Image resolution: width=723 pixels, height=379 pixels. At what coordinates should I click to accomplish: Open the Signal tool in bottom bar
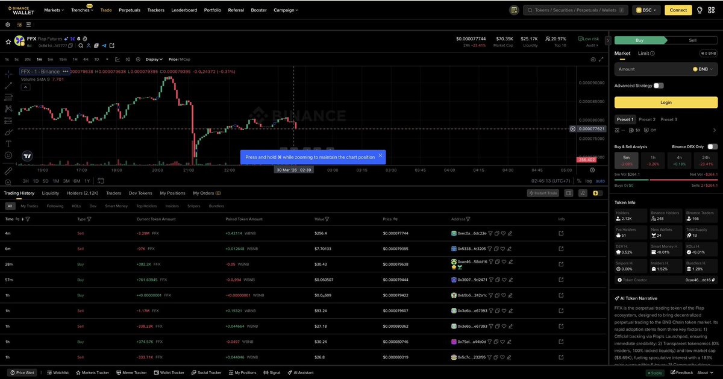tap(271, 372)
